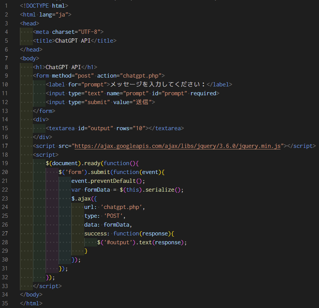
Task: Click the $.ajax call on line 23
Action: pos(81,199)
